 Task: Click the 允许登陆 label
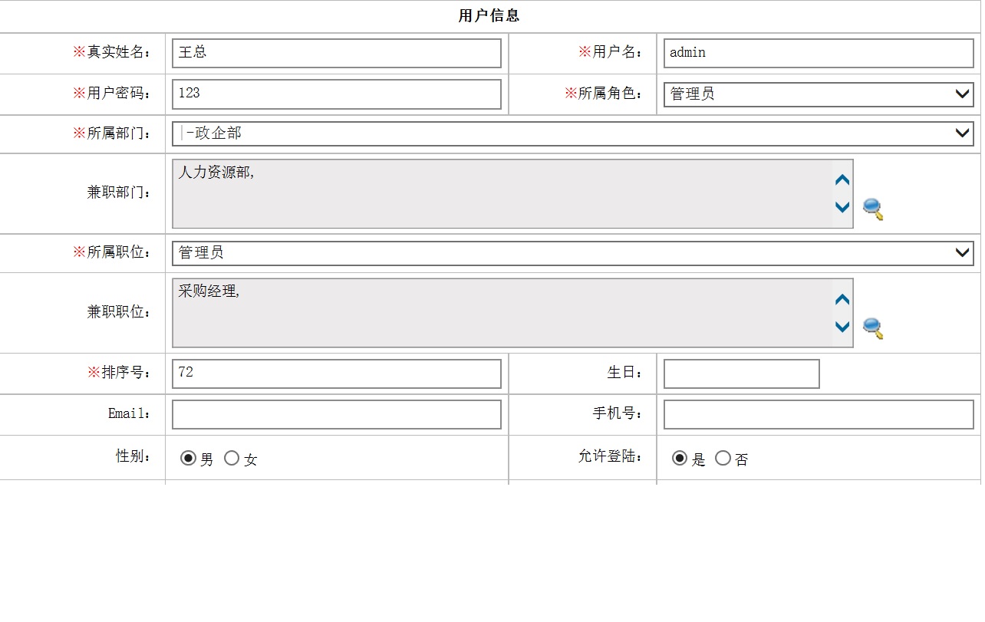[x=611, y=456]
